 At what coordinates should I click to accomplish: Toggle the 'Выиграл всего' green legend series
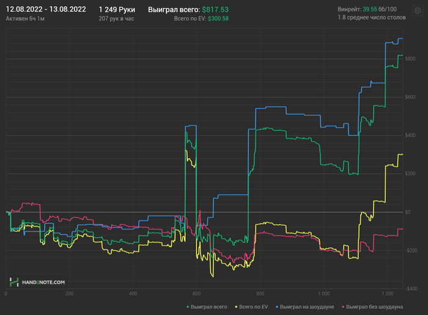(x=207, y=307)
